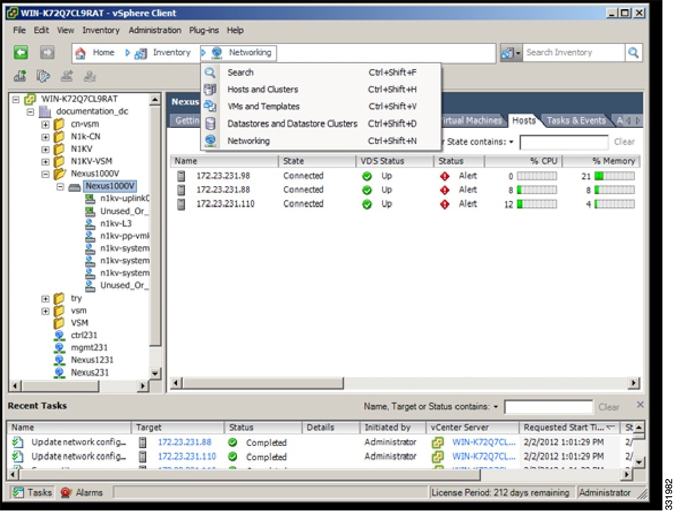Expand the try folder
Viewport: 675px width, 511px height.
tap(45, 299)
